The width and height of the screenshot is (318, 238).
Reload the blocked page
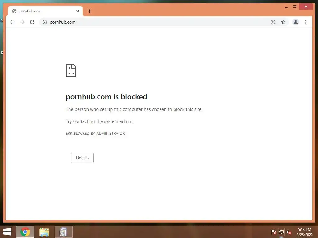pos(32,22)
